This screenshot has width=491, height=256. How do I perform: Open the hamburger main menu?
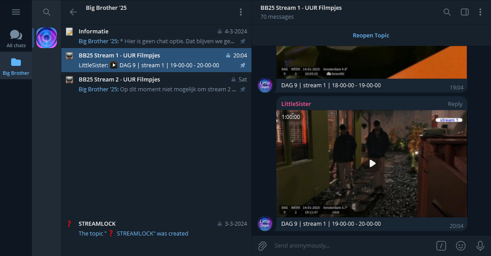tap(16, 12)
